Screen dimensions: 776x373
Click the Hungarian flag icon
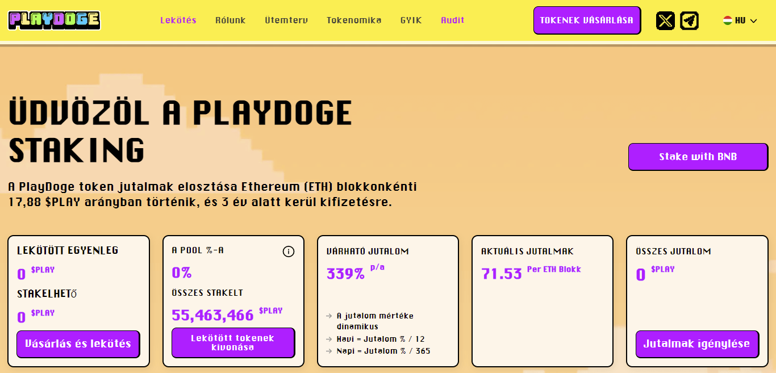coord(727,20)
